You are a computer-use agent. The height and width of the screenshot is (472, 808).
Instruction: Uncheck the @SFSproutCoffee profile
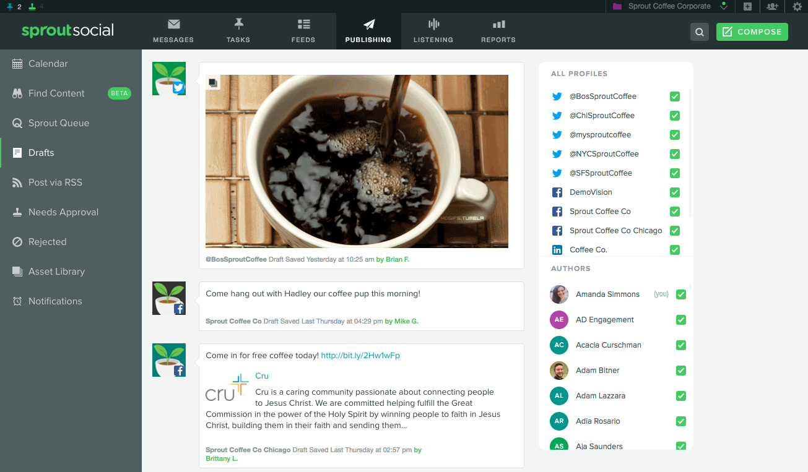pyautogui.click(x=675, y=173)
